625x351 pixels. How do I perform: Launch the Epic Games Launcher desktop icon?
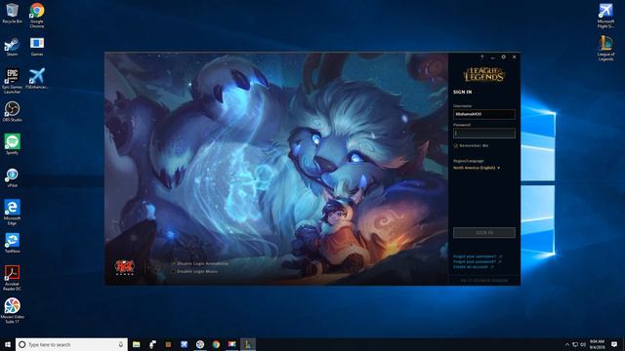[x=12, y=81]
